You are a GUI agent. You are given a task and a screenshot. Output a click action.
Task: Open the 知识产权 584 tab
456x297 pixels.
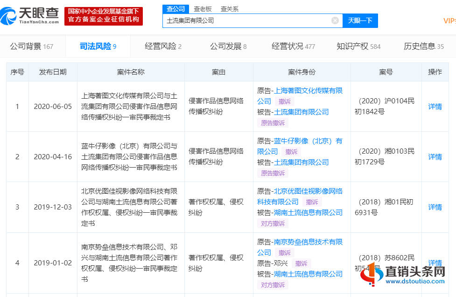358,47
